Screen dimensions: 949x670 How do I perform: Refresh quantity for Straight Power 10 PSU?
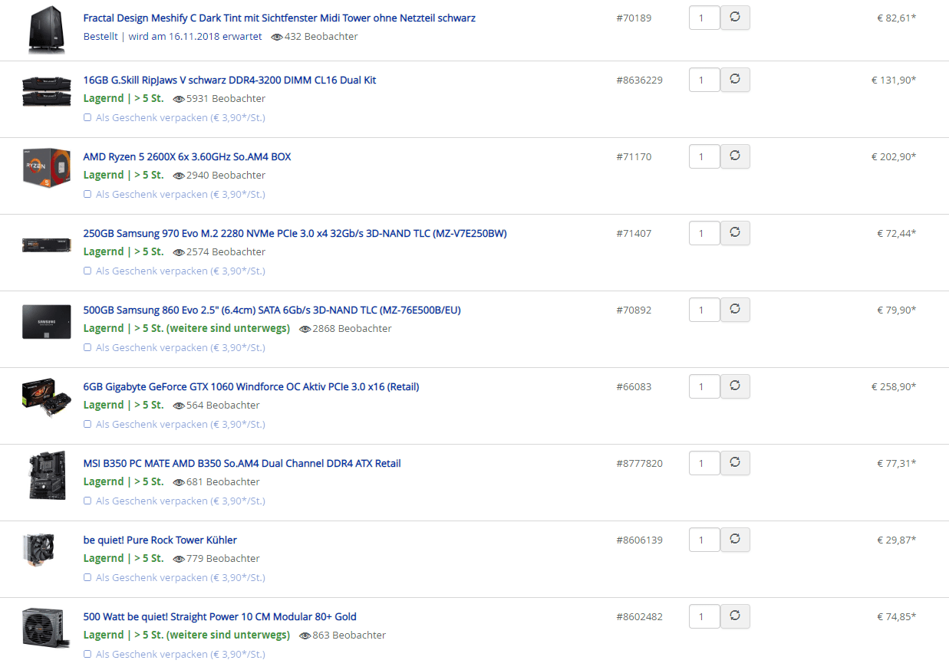(735, 616)
